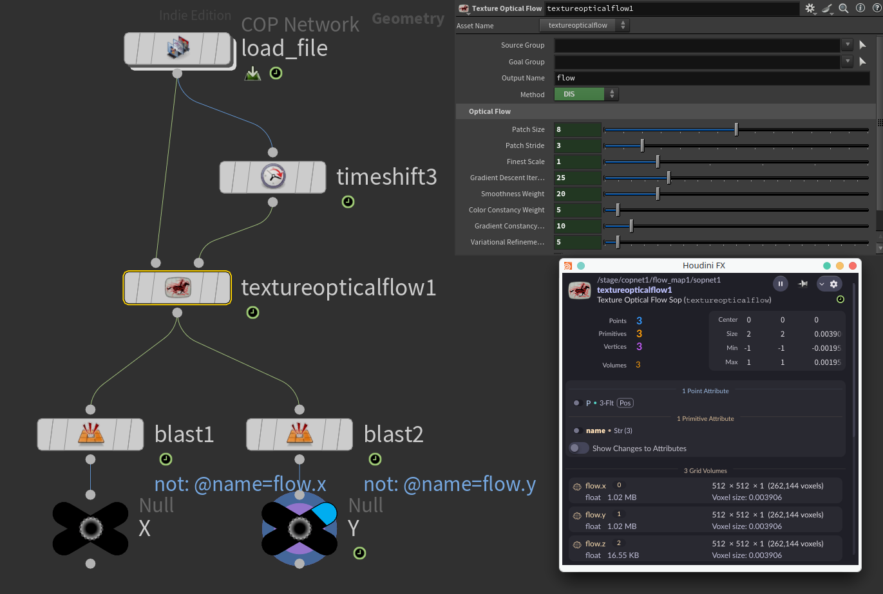The width and height of the screenshot is (883, 594).
Task: Open the Goal Group dropdown arrow
Action: pyautogui.click(x=848, y=62)
